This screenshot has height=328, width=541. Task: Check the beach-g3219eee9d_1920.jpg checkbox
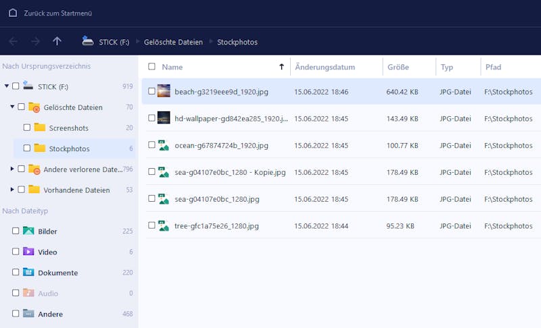pos(151,91)
